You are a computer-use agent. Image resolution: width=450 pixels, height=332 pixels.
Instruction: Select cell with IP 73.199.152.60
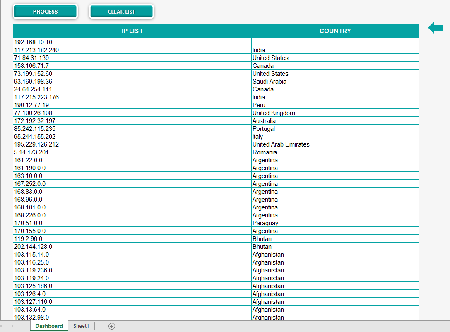click(x=132, y=73)
